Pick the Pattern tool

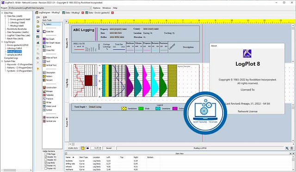coord(48,76)
